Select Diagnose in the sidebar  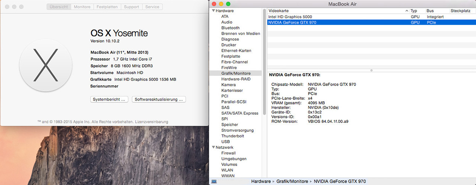(x=230, y=39)
